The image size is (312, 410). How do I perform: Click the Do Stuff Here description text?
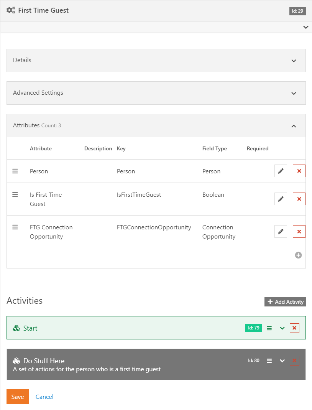[x=87, y=369]
